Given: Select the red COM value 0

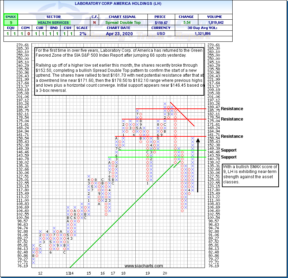Looking at the screenshot, I should coord(28,34).
